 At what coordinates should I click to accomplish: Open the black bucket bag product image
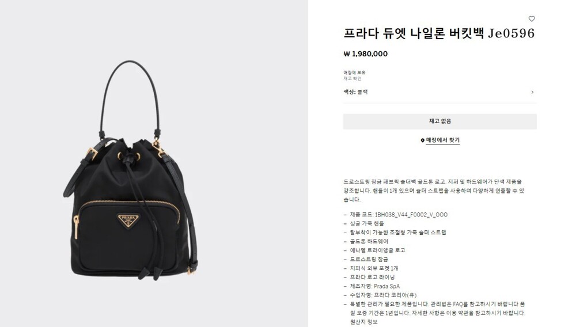[x=130, y=170]
